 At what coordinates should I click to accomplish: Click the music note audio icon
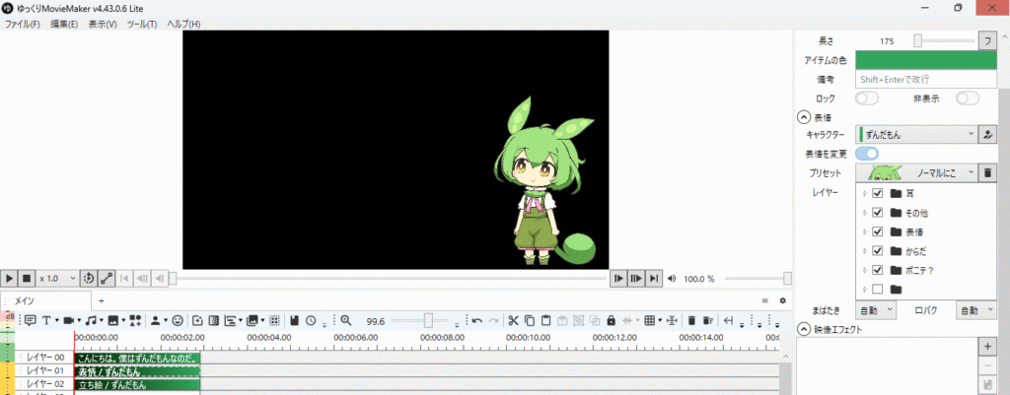click(x=90, y=320)
